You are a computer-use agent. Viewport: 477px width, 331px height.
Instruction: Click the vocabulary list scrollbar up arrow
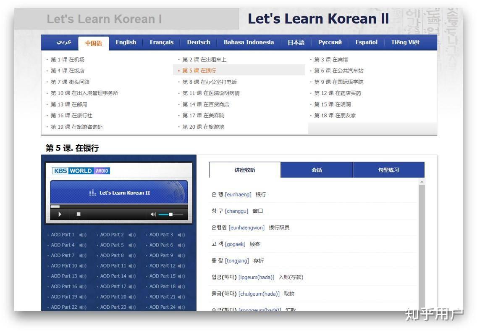point(422,182)
